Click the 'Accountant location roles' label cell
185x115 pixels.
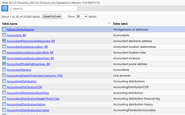click(x=129, y=53)
